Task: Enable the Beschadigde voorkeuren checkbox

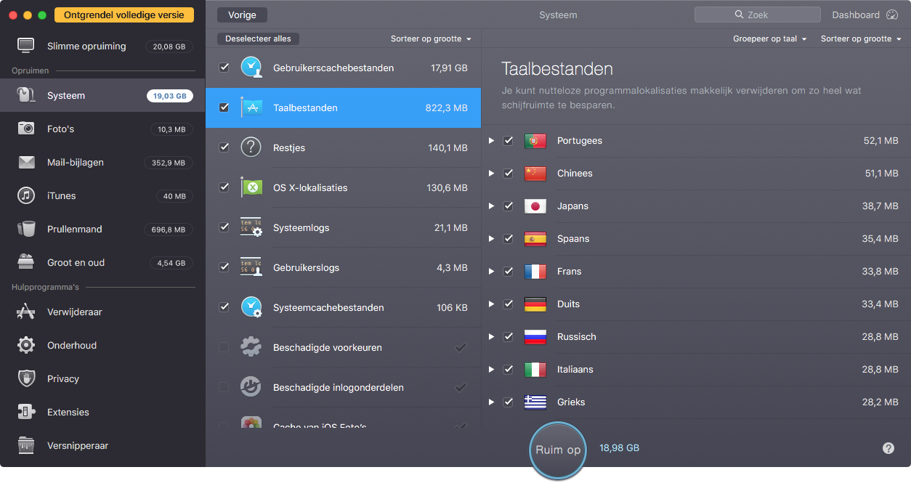Action: click(224, 347)
